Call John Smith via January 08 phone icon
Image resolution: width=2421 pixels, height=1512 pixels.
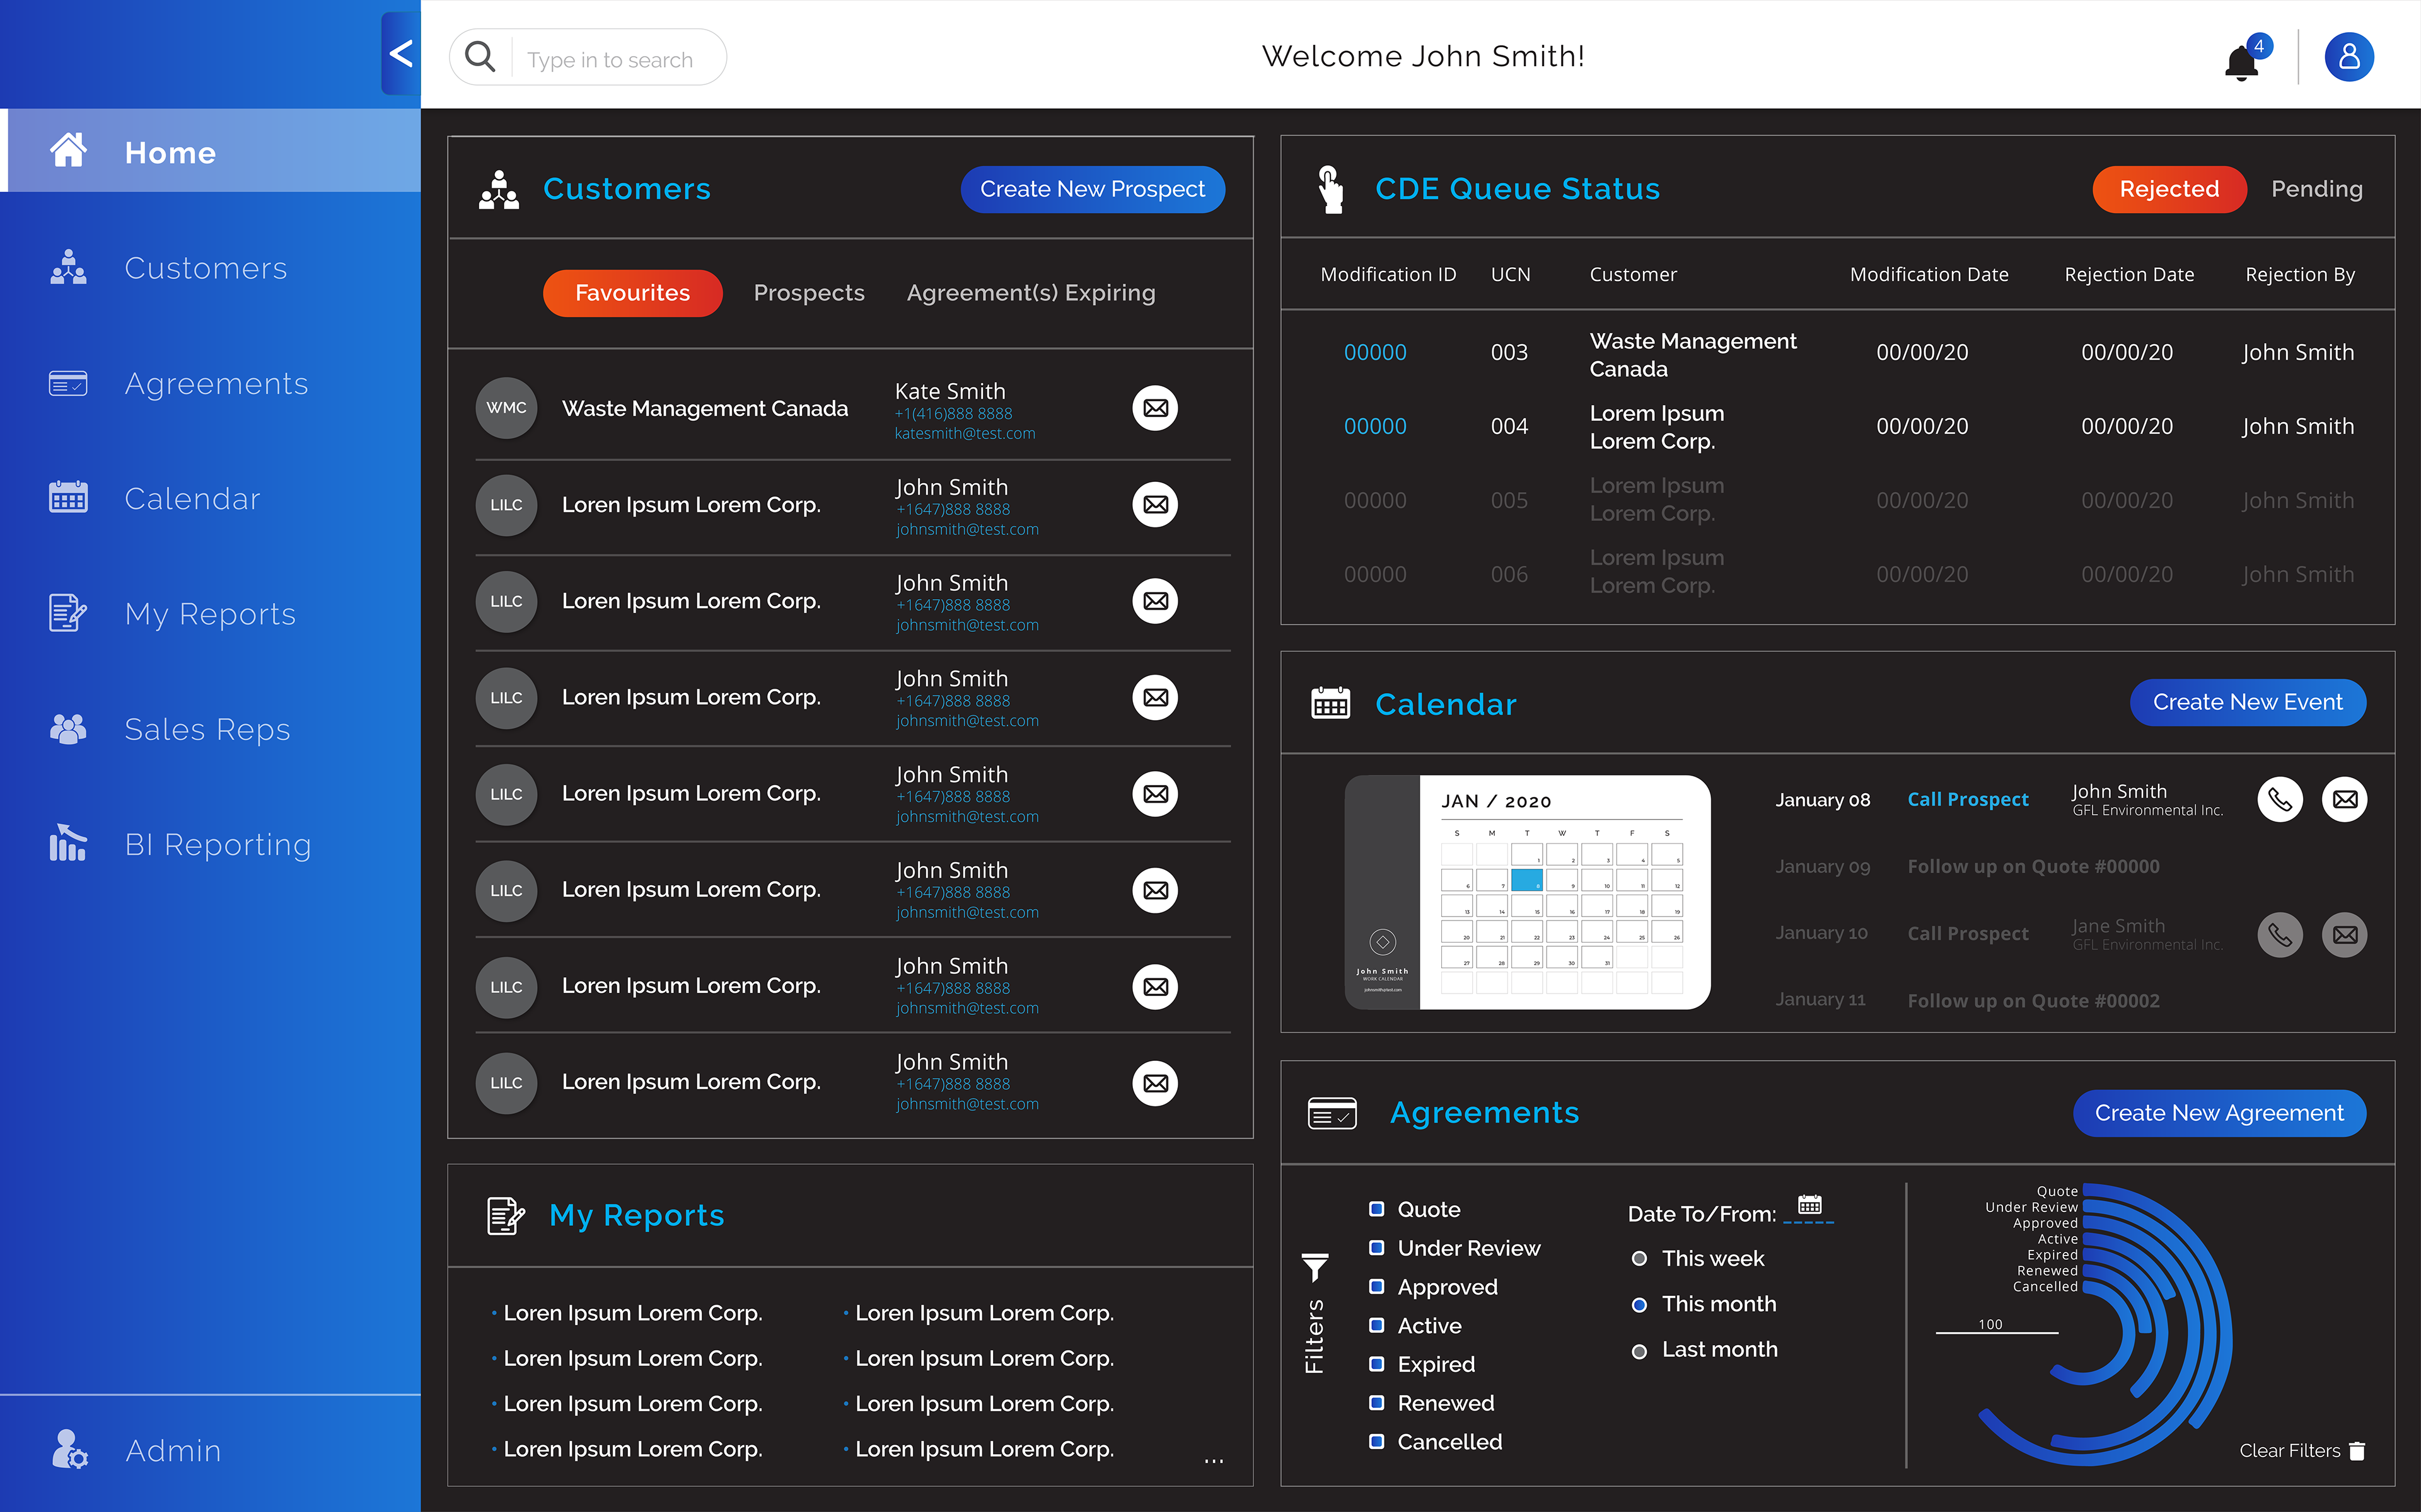click(2280, 799)
